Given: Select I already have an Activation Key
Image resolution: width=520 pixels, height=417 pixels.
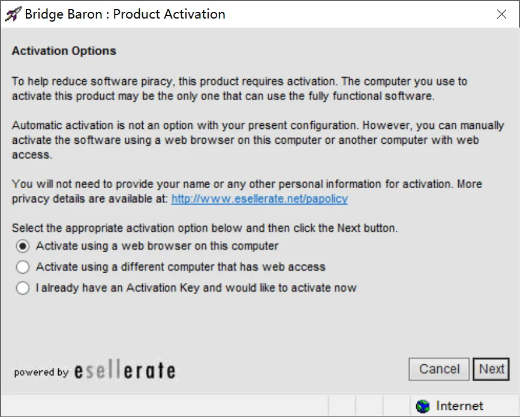Looking at the screenshot, I should pos(23,288).
